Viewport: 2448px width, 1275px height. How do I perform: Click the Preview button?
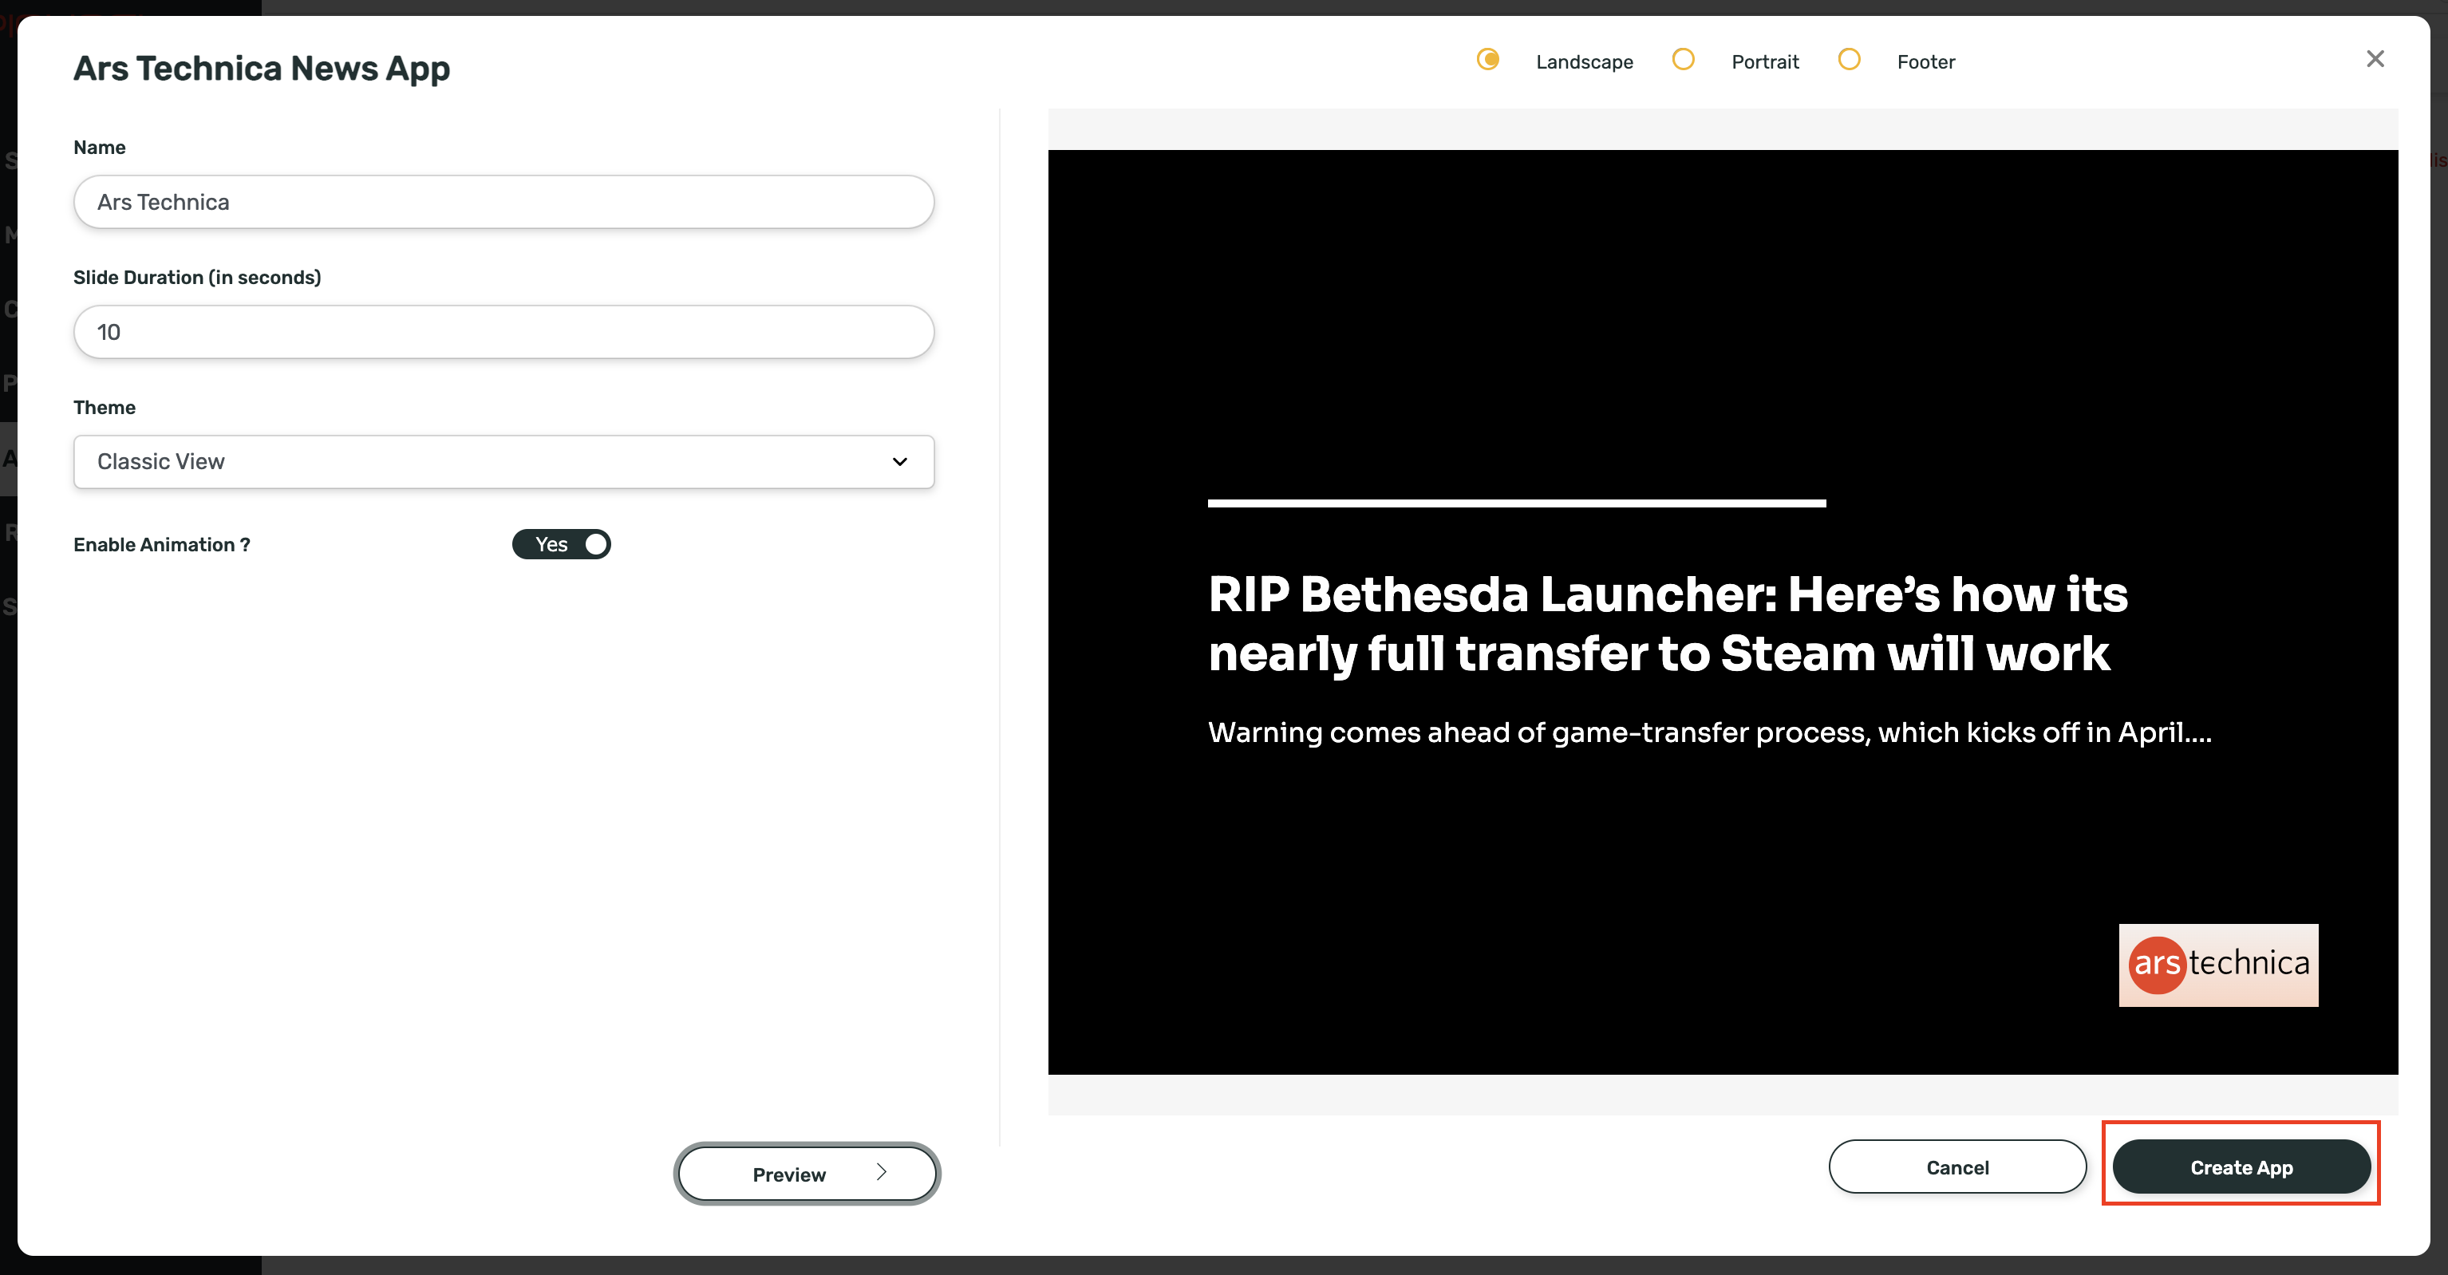807,1174
